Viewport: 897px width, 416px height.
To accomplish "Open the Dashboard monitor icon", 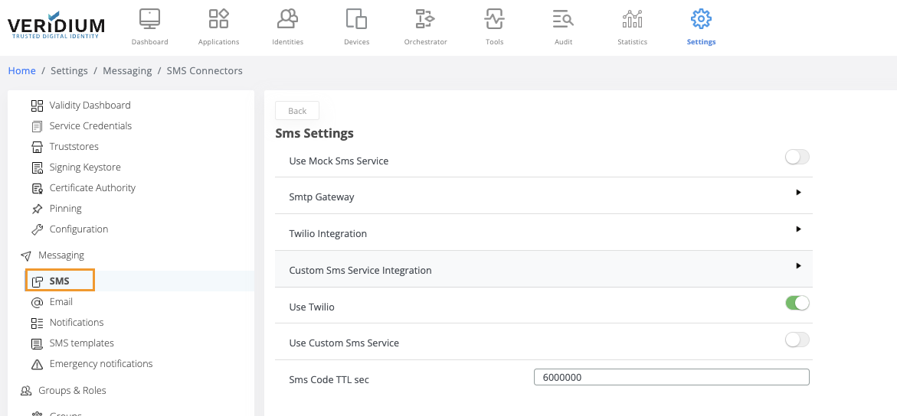I will [x=149, y=20].
